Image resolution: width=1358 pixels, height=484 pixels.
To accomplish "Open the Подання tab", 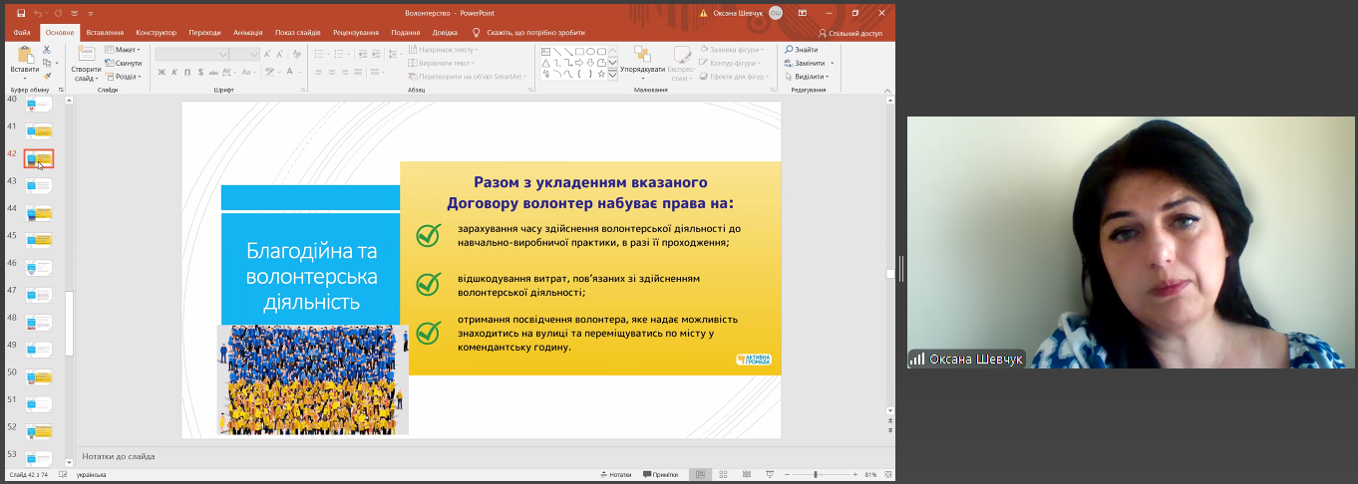I will pos(406,33).
